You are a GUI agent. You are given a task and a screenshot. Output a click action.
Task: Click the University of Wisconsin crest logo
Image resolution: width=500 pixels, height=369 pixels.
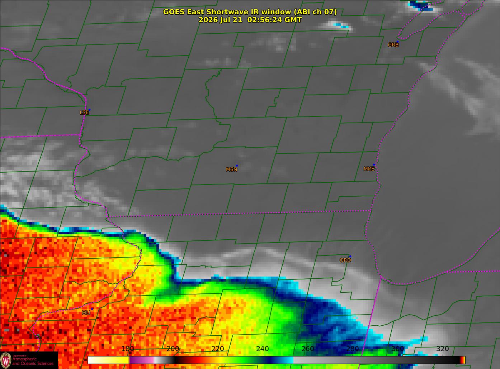[6, 360]
